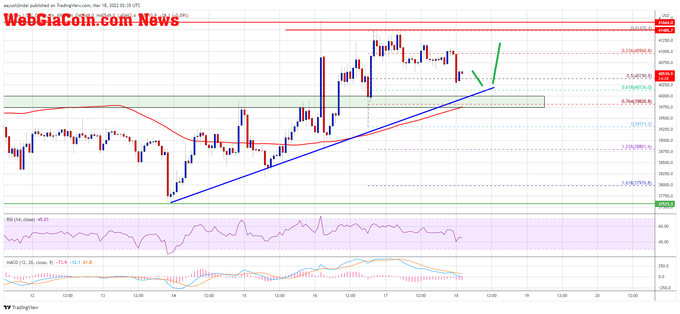
Task: Click 40750.0 on the price axis
Action: (666, 63)
